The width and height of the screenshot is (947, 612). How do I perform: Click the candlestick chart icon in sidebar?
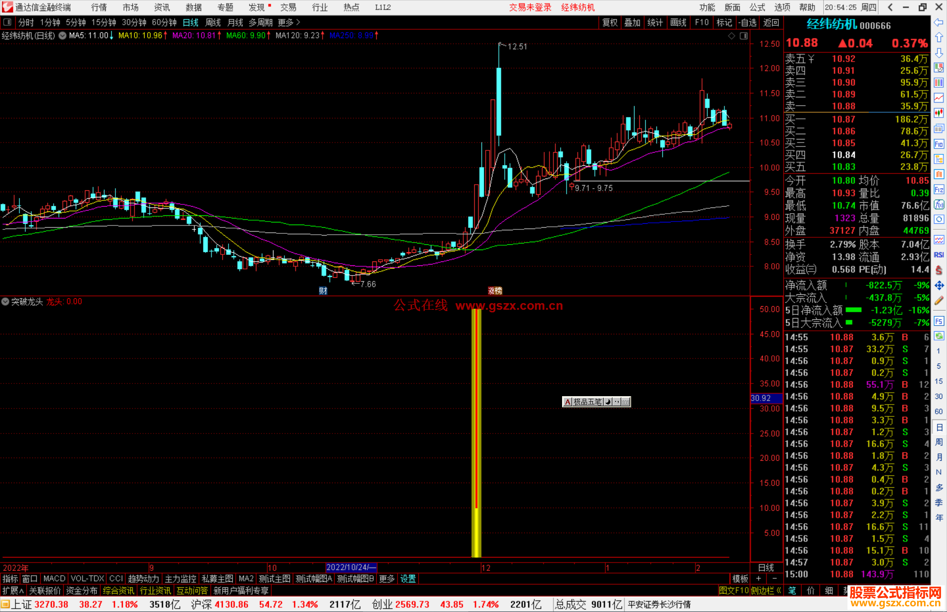tap(939, 113)
